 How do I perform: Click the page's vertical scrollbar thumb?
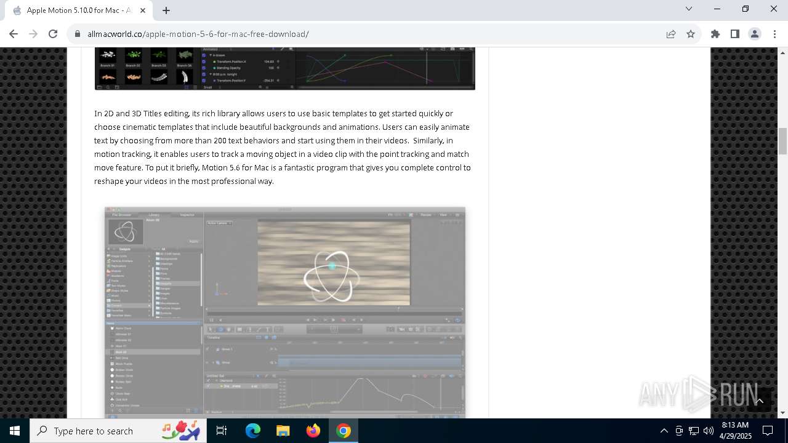point(783,142)
